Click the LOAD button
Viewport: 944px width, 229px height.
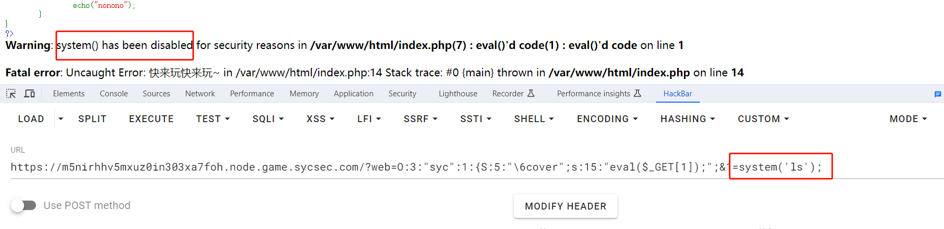31,119
